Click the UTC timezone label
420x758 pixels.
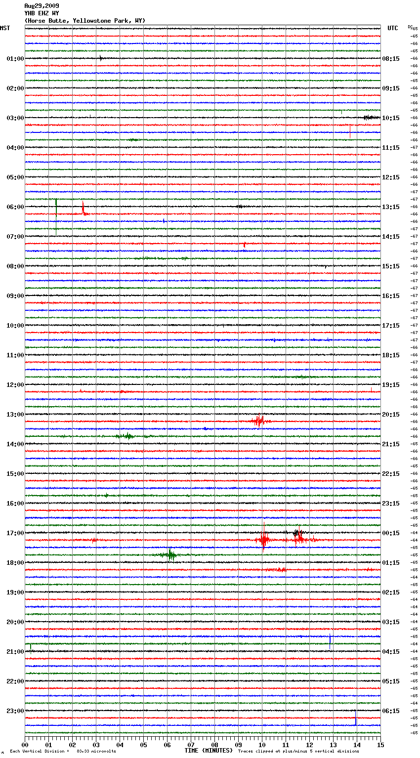coord(392,28)
